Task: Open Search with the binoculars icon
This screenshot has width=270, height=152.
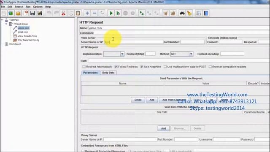Action: pyautogui.click(x=182, y=13)
